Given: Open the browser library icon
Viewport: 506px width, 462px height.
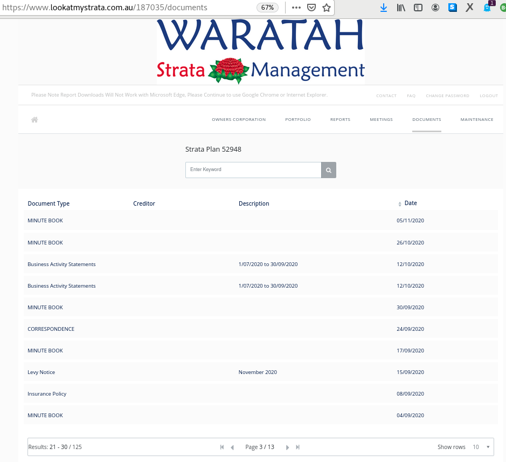Looking at the screenshot, I should (401, 8).
